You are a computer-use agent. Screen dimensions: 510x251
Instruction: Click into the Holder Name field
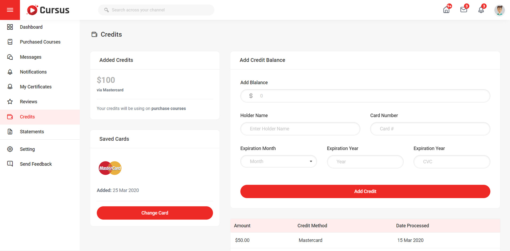300,129
